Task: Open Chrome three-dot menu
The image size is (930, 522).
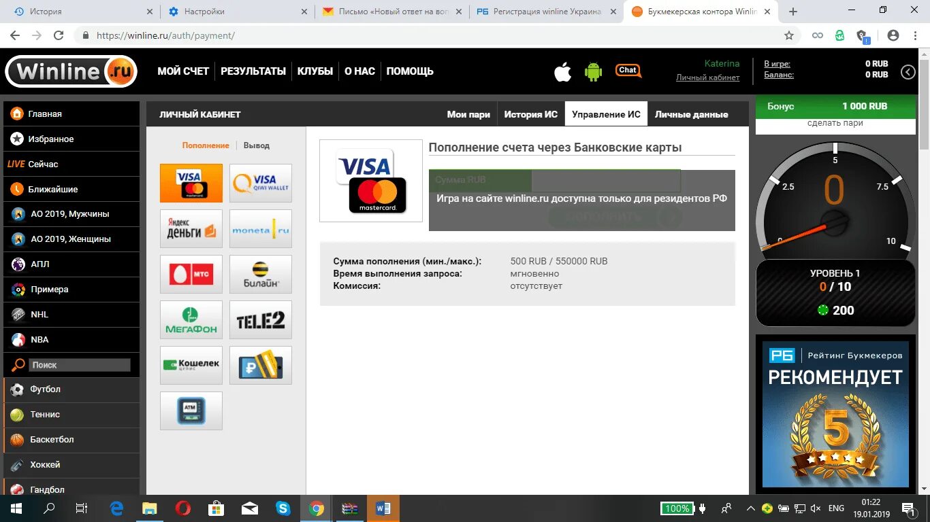Action: point(915,35)
